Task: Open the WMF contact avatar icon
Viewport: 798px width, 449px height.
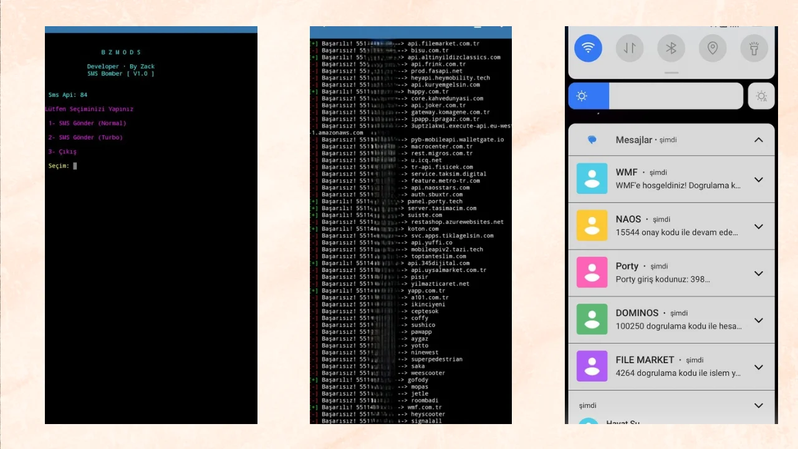Action: tap(592, 178)
